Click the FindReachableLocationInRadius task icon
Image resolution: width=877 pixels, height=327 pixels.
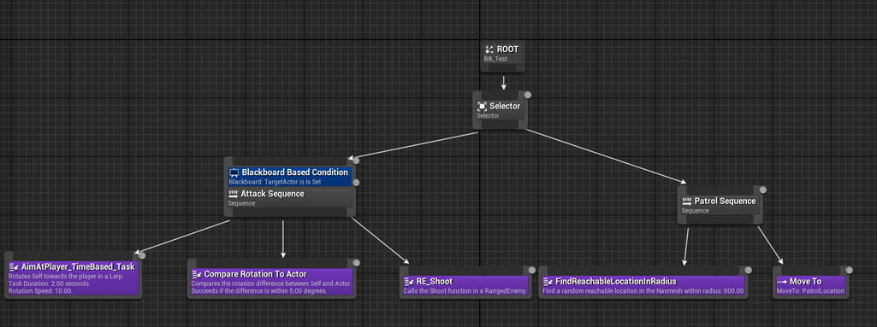[548, 281]
